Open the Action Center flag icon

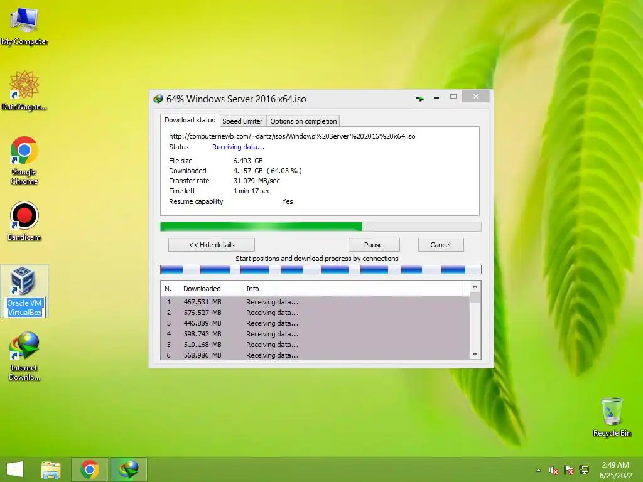[569, 470]
